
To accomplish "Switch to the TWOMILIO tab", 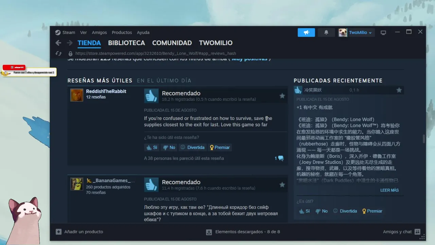I will [x=216, y=43].
